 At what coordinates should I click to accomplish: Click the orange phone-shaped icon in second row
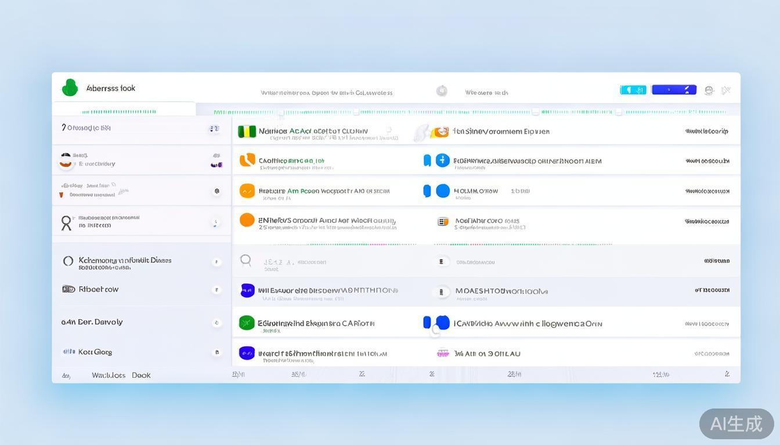point(247,160)
